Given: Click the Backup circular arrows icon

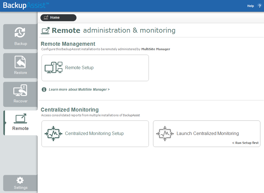Looking at the screenshot, I should [x=20, y=32].
